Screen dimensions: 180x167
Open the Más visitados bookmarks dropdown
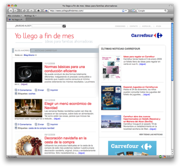pyautogui.click(x=15, y=16)
